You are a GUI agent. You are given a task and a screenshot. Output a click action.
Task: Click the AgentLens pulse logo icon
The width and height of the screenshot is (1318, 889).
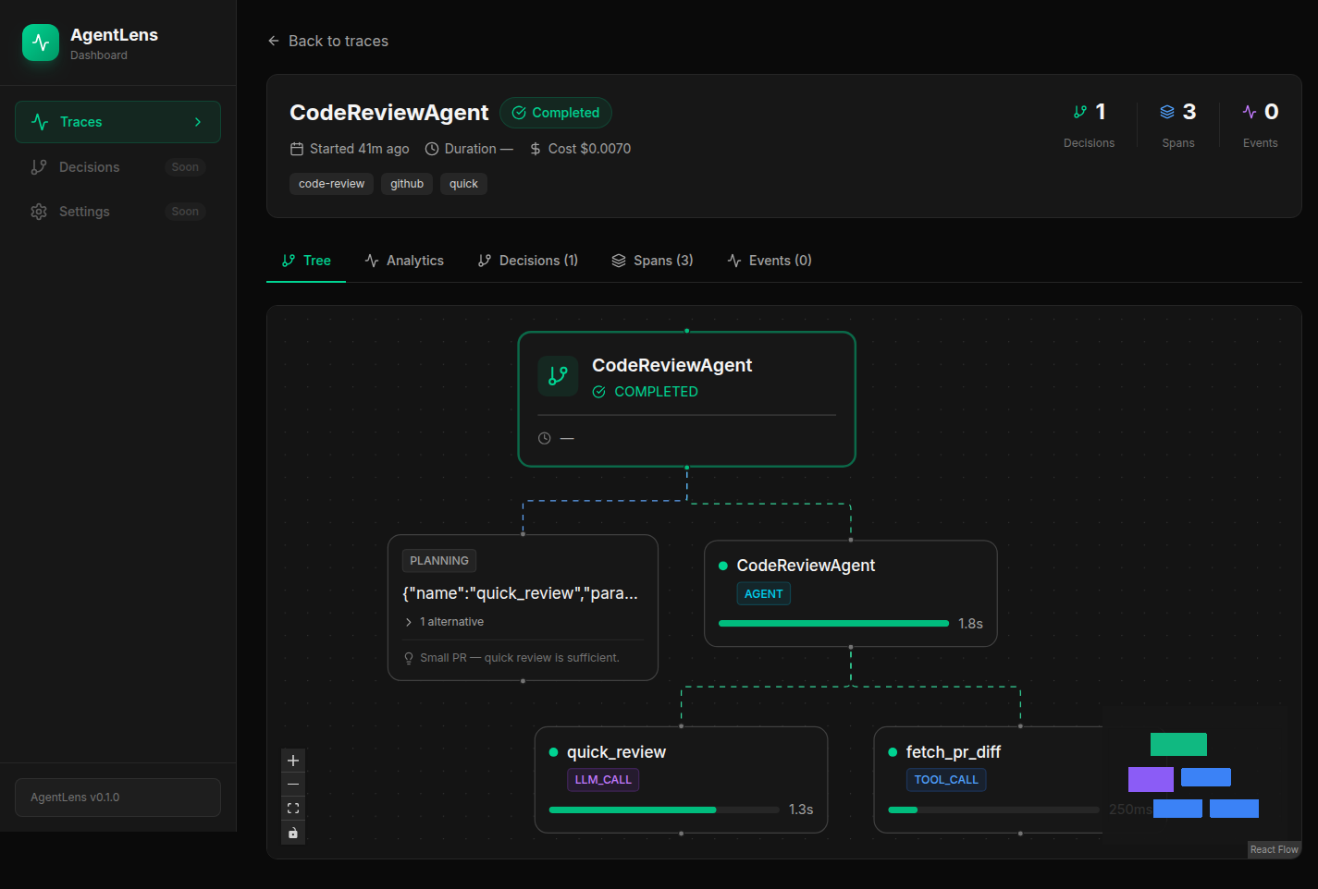click(x=41, y=43)
